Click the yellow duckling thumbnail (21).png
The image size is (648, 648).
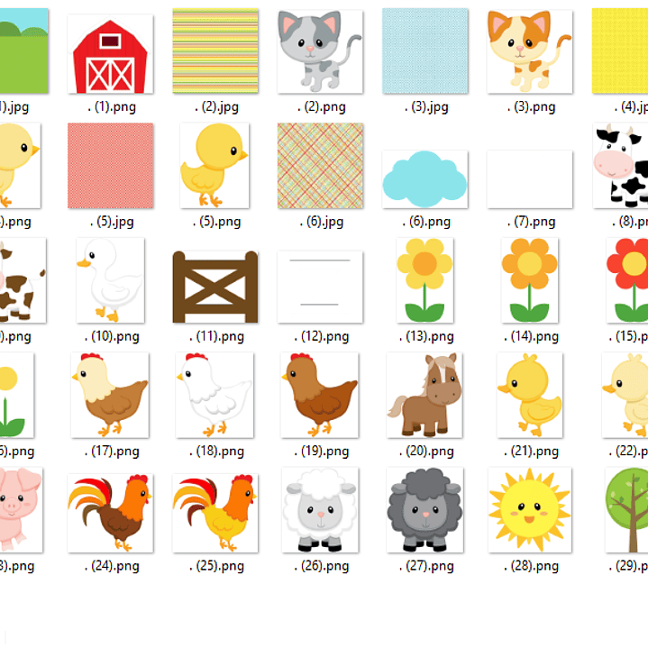530,395
